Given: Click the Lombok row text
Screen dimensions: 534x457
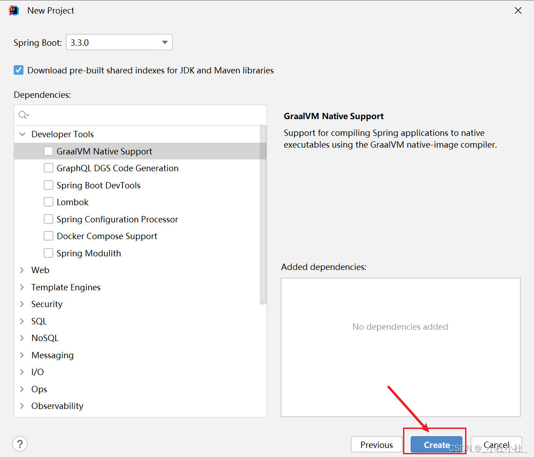Looking at the screenshot, I should coord(73,202).
